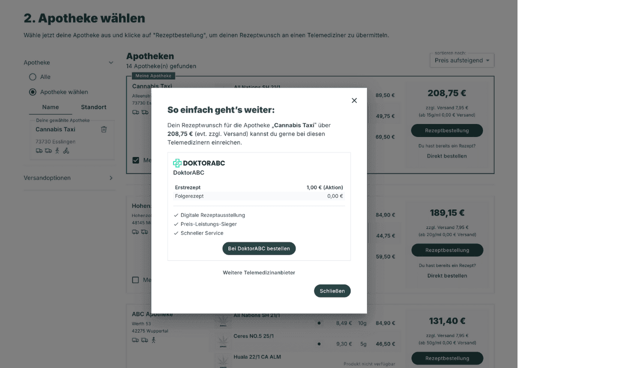Close the dialog with the X icon
640x368 pixels.
[354, 100]
